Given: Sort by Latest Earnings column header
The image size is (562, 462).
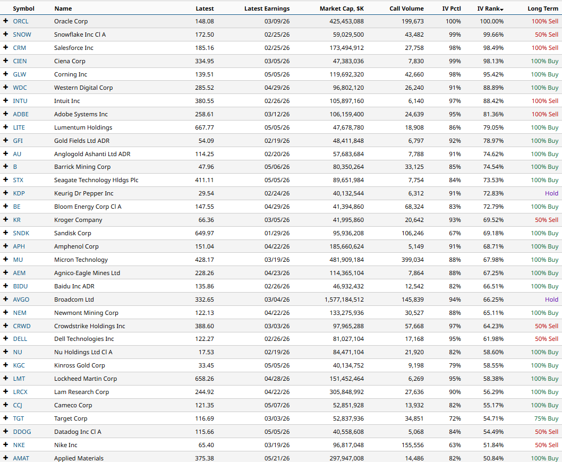Looking at the screenshot, I should (x=267, y=8).
